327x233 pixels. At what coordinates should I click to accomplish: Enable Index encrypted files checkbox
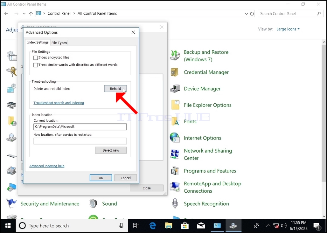(x=36, y=58)
